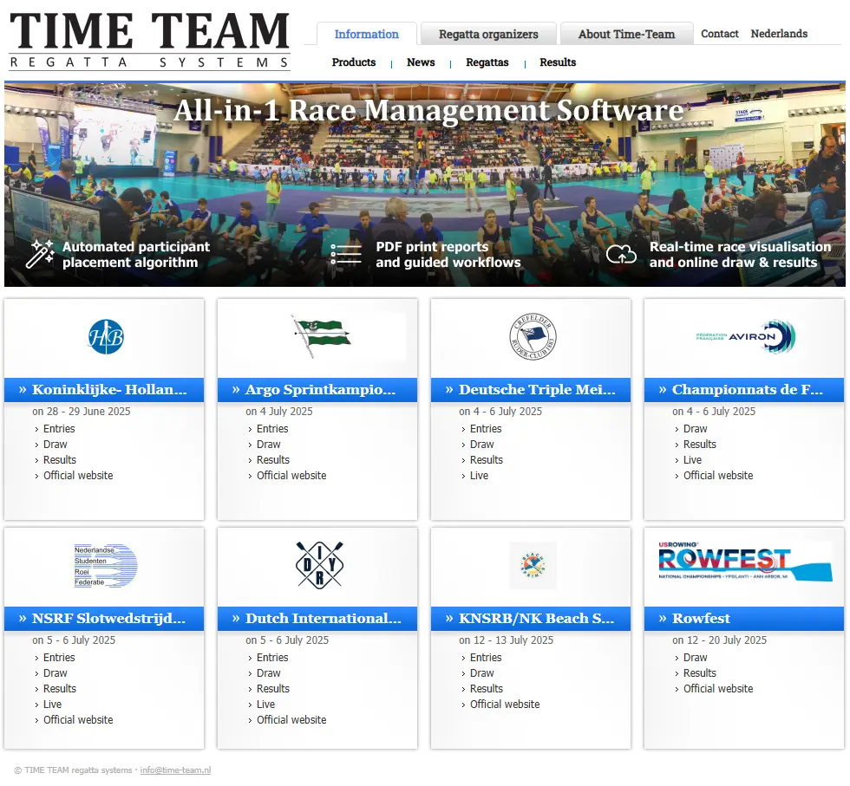
Task: Click the list icon beside PDF print reports
Action: 346,254
